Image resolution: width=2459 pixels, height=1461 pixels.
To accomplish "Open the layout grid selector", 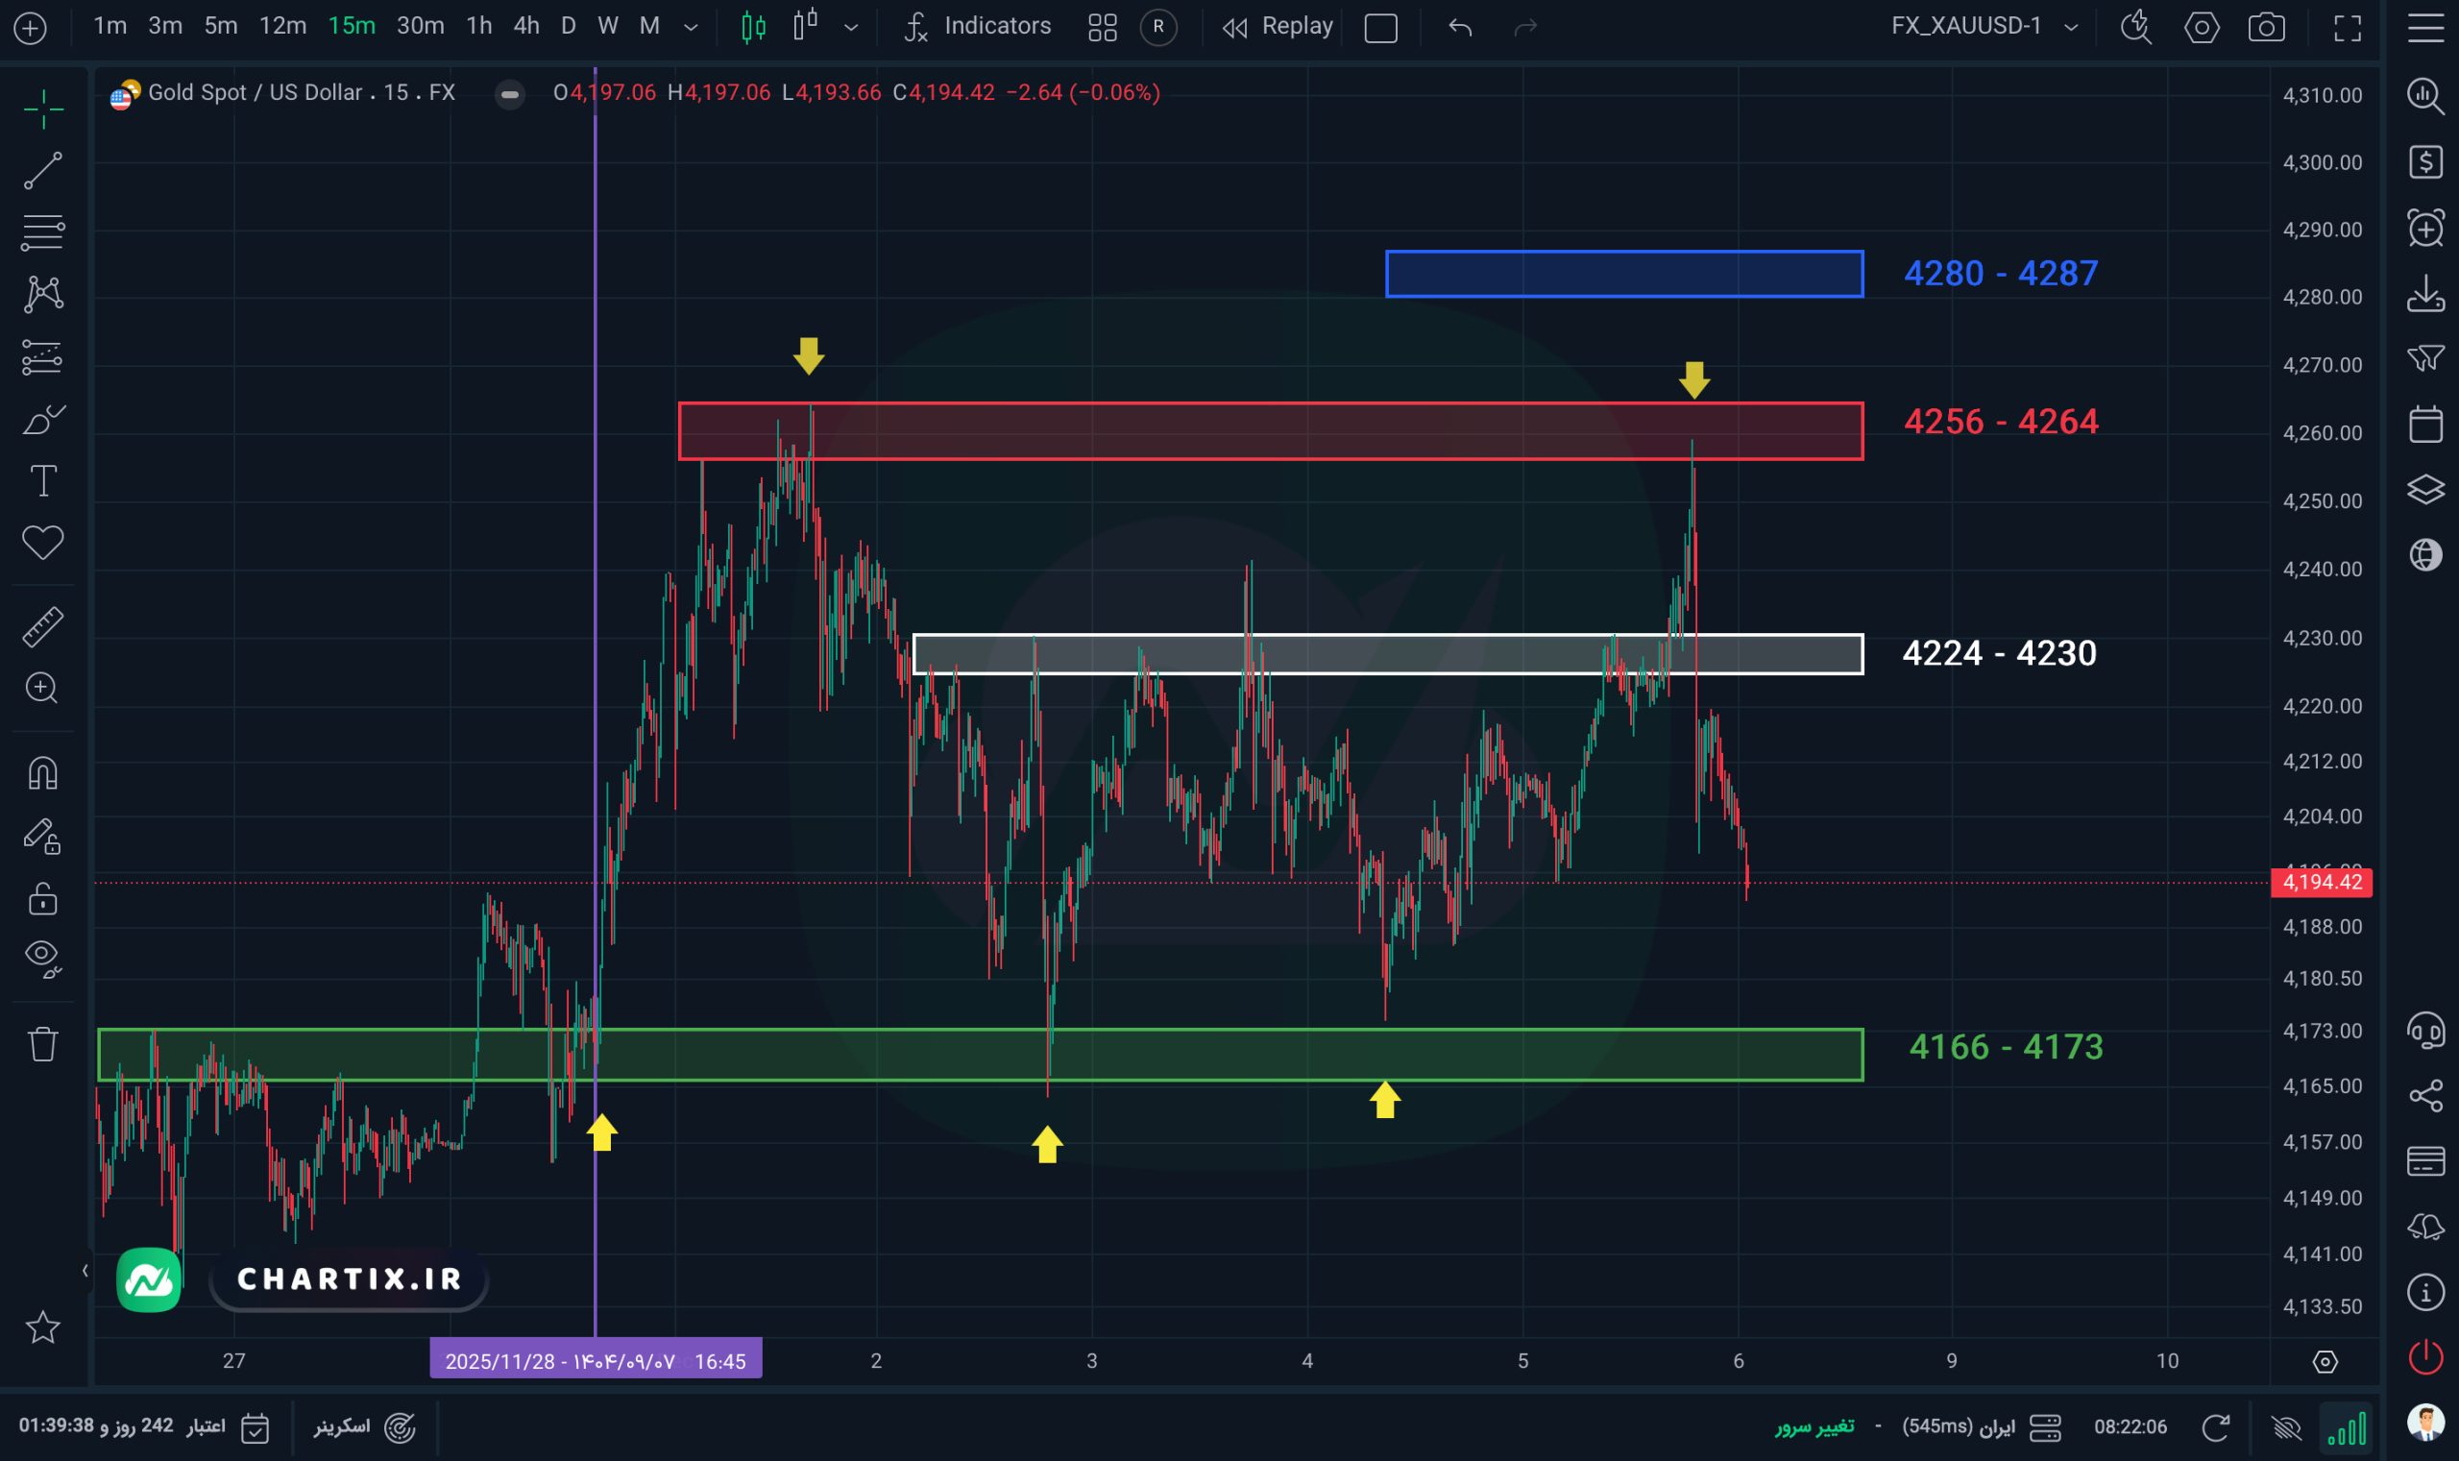I will pyautogui.click(x=1102, y=27).
